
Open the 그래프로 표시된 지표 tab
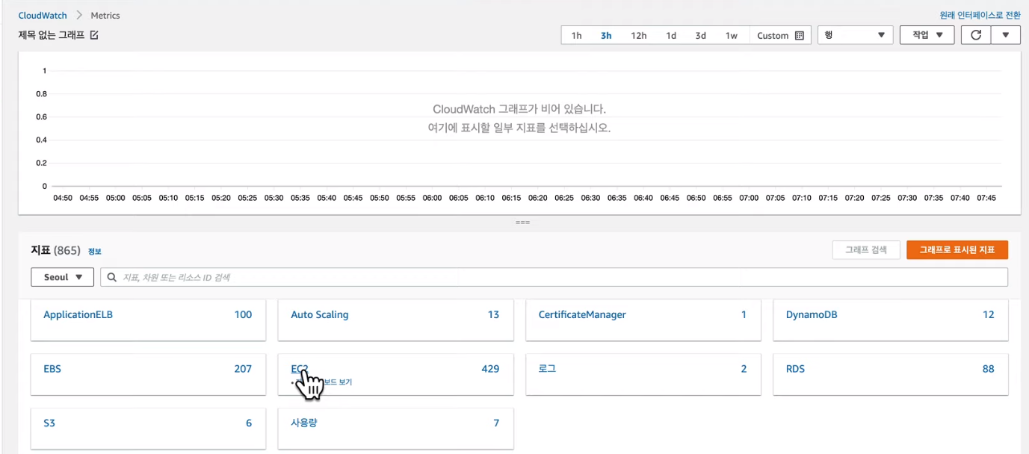957,250
